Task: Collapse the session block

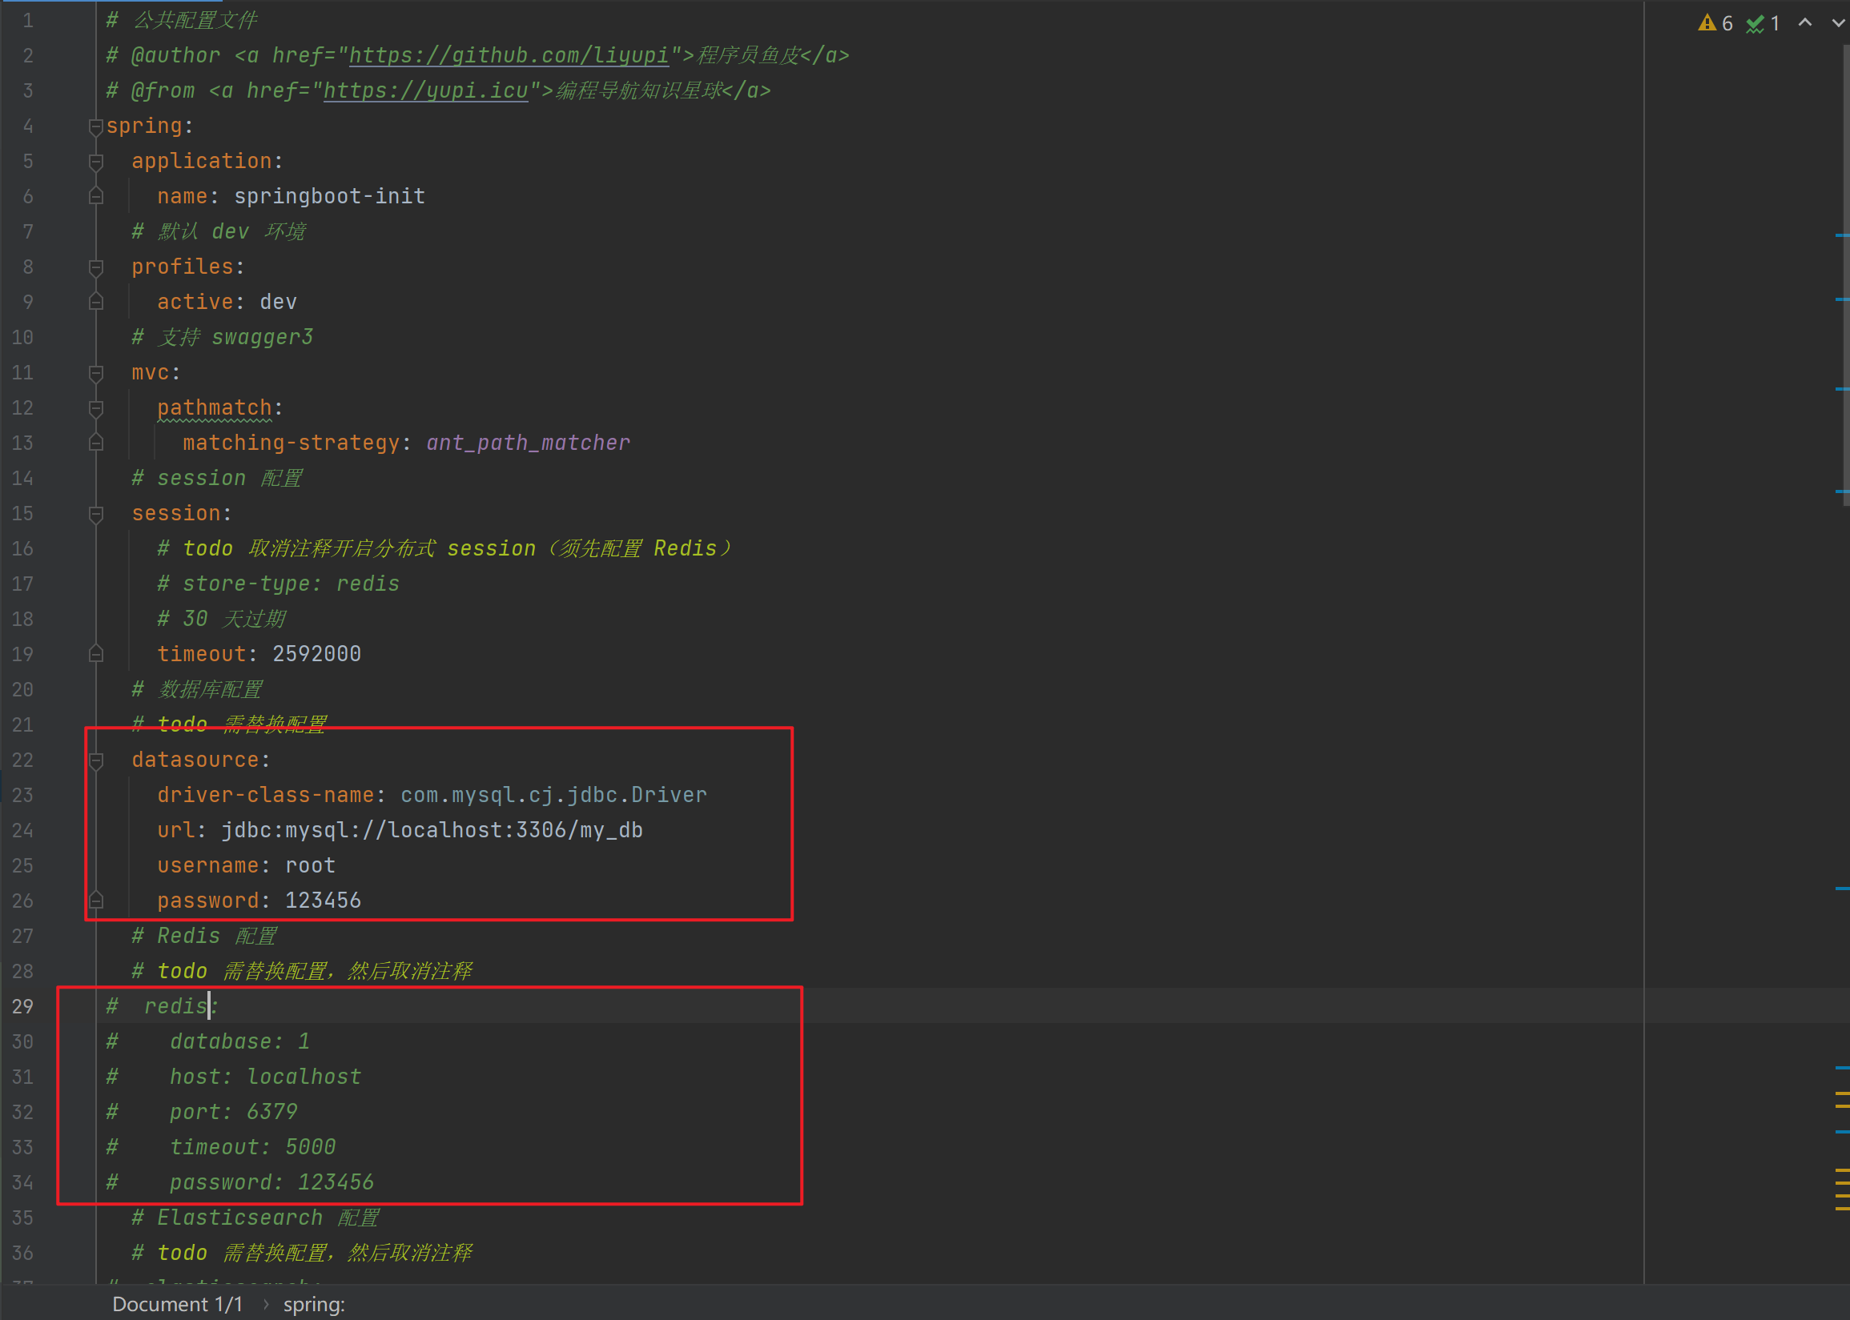Action: pyautogui.click(x=96, y=514)
